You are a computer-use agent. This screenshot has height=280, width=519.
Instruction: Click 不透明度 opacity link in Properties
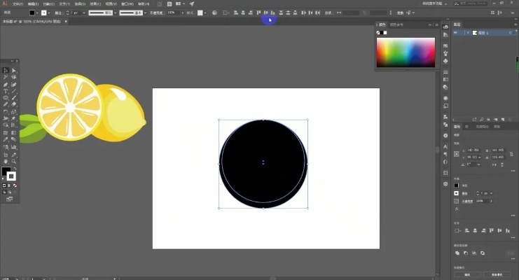point(467,201)
